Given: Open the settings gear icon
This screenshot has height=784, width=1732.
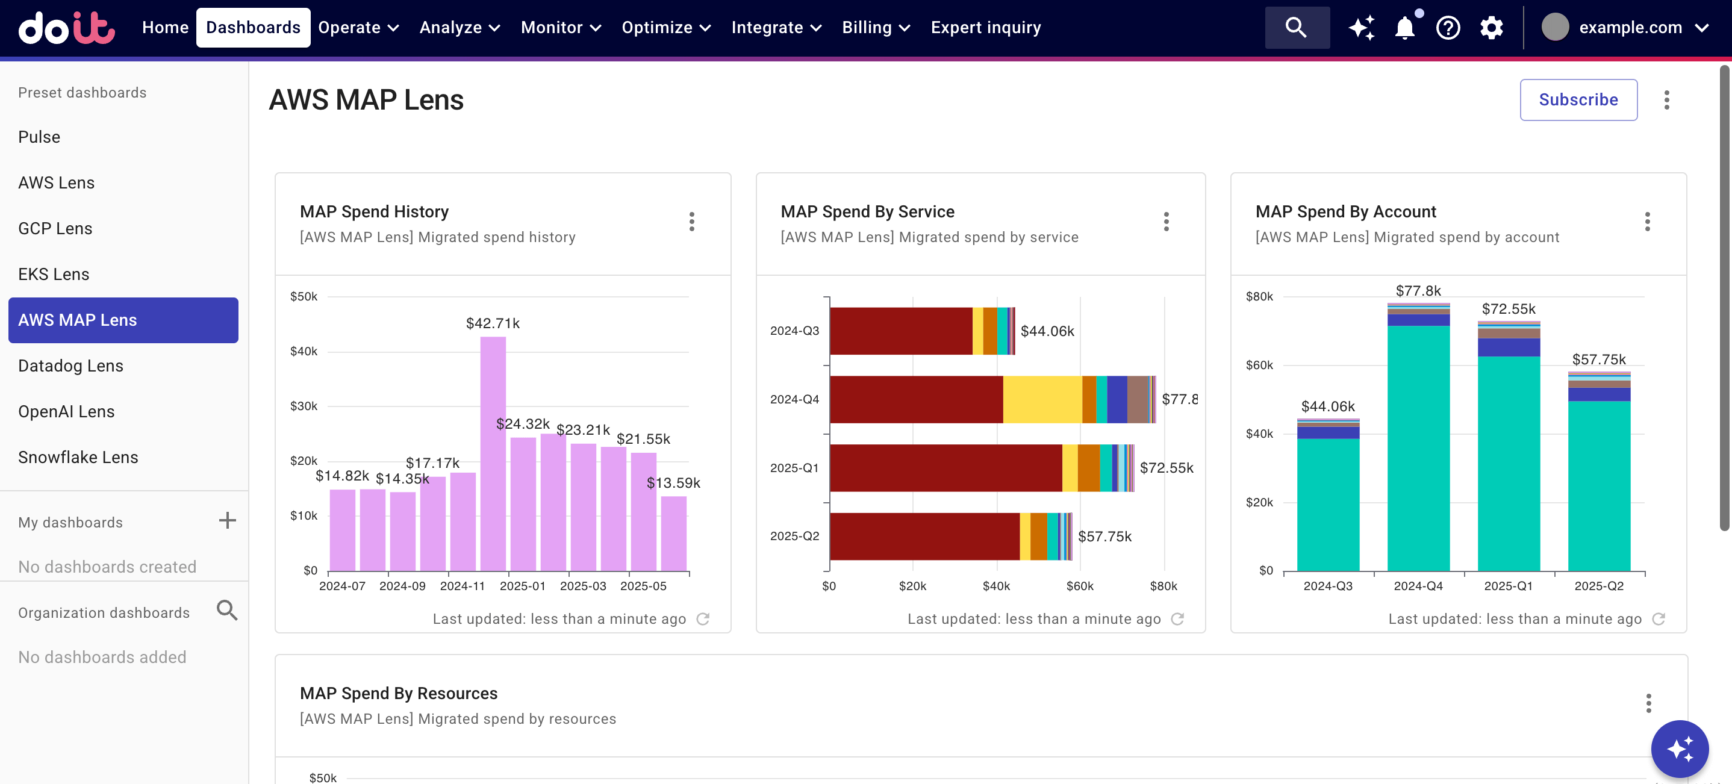Looking at the screenshot, I should pos(1491,28).
